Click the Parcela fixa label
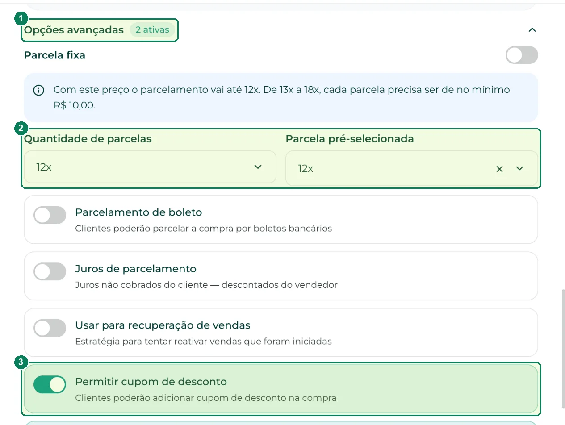 tap(54, 55)
